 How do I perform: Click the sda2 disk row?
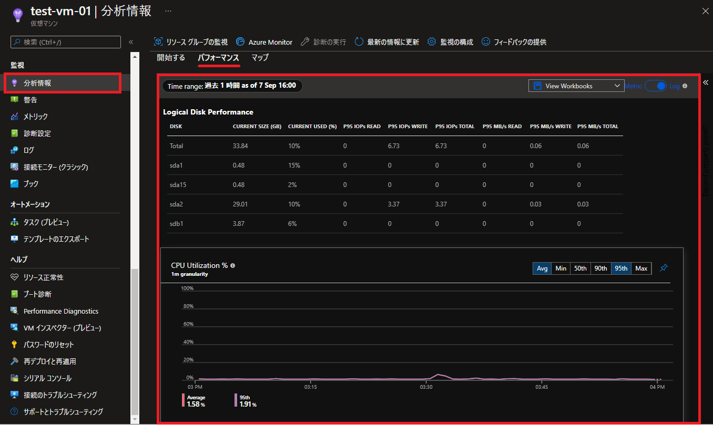395,204
